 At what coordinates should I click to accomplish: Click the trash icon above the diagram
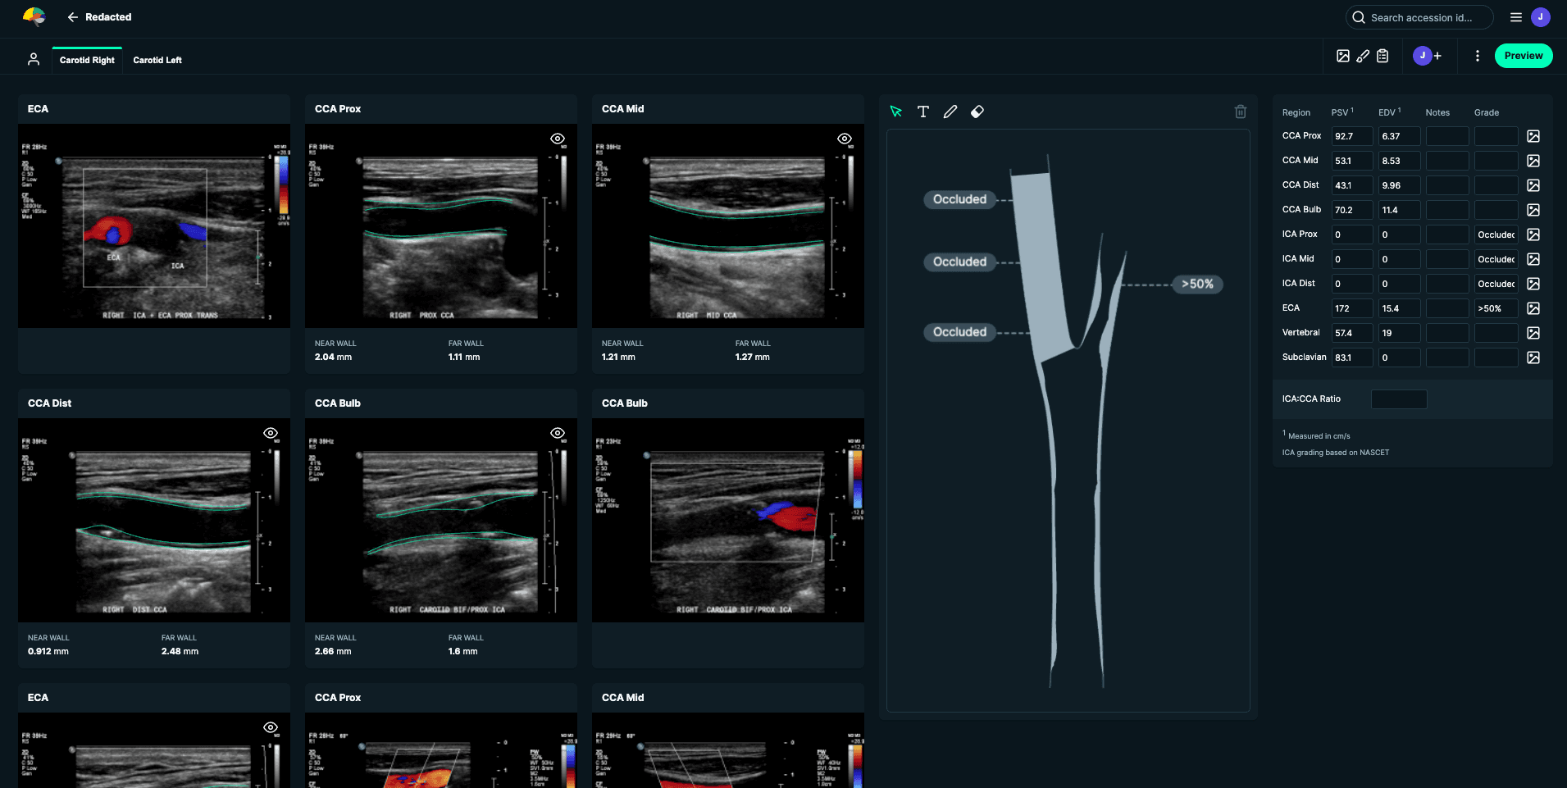pos(1240,112)
